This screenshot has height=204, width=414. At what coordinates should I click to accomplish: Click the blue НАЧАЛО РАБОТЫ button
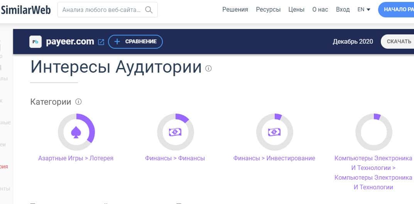click(396, 10)
